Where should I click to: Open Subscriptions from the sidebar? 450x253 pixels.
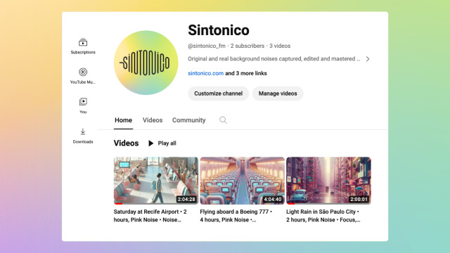(83, 46)
